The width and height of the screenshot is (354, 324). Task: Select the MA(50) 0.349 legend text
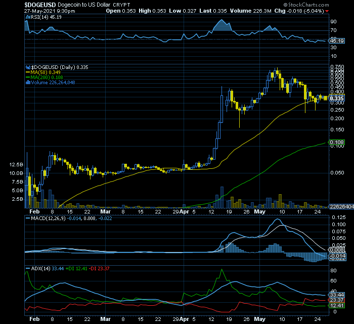[x=46, y=73]
